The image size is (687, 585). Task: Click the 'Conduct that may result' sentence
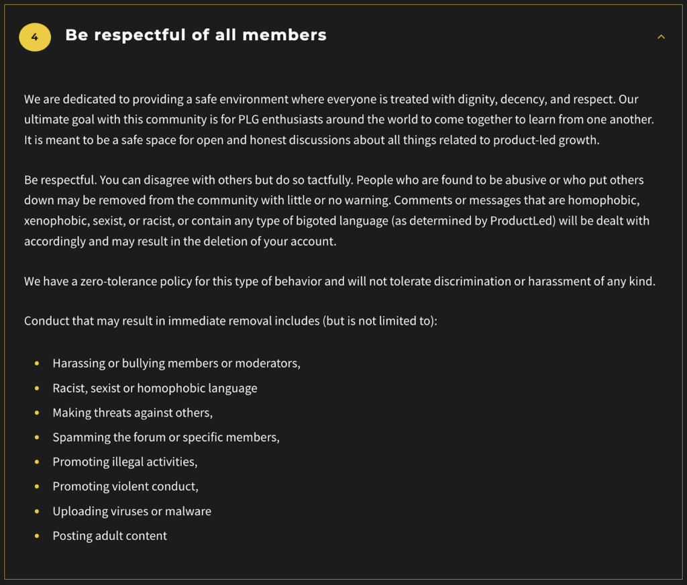pyautogui.click(x=231, y=321)
